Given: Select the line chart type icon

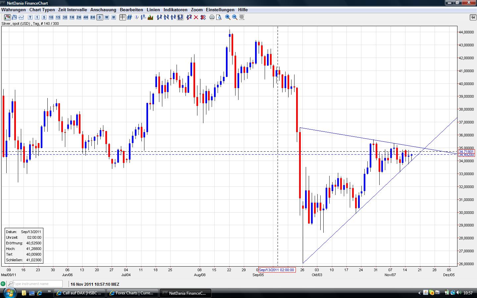Looking at the screenshot, I should point(21,17).
